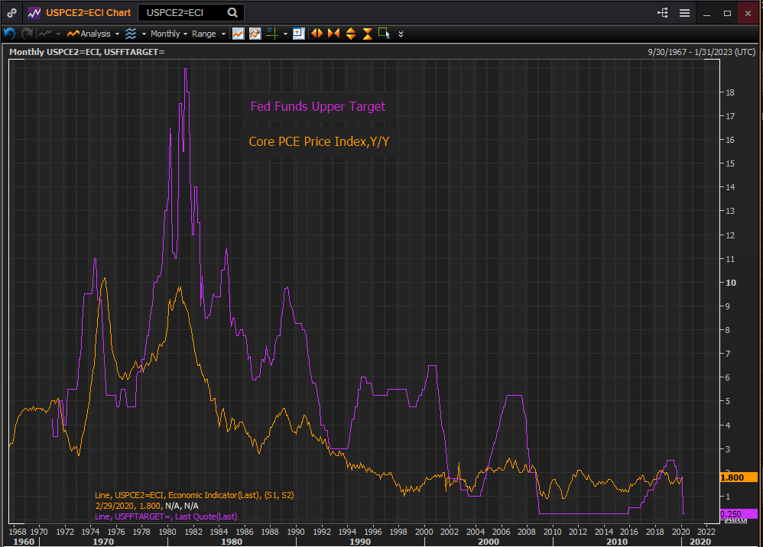This screenshot has height=547, width=763.
Task: Click the zoom rectangle selection icon
Action: click(x=384, y=34)
